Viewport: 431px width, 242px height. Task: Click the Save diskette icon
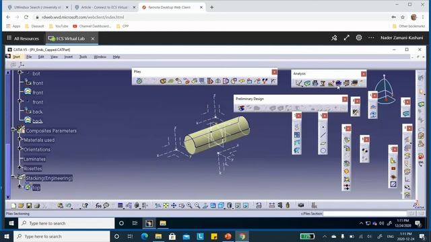[x=29, y=206]
